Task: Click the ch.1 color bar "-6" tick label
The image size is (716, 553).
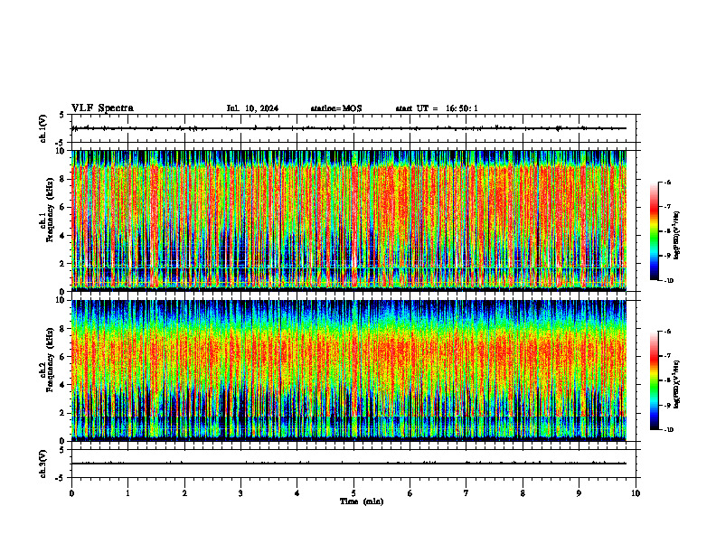Action: click(667, 182)
